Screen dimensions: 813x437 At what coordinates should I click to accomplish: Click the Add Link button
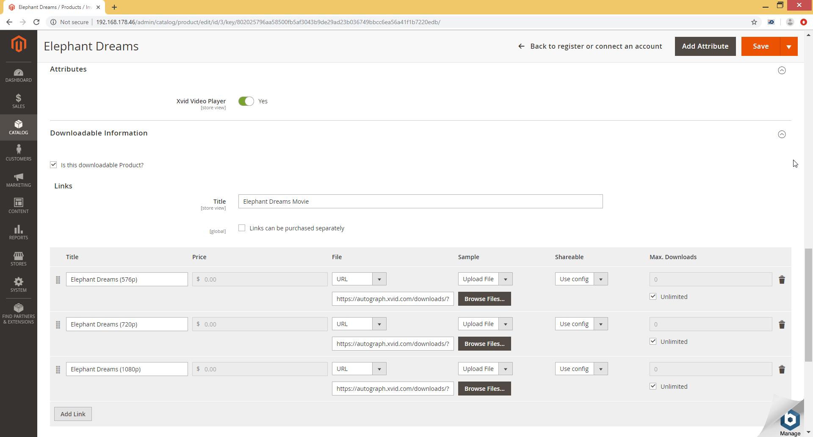(x=73, y=414)
